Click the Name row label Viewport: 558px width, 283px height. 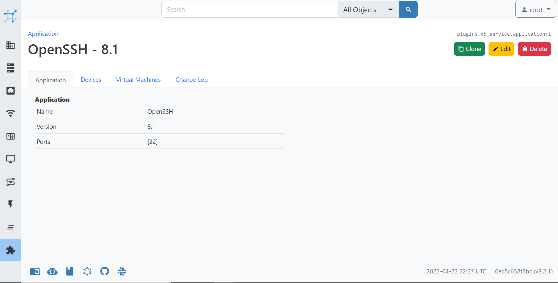45,112
